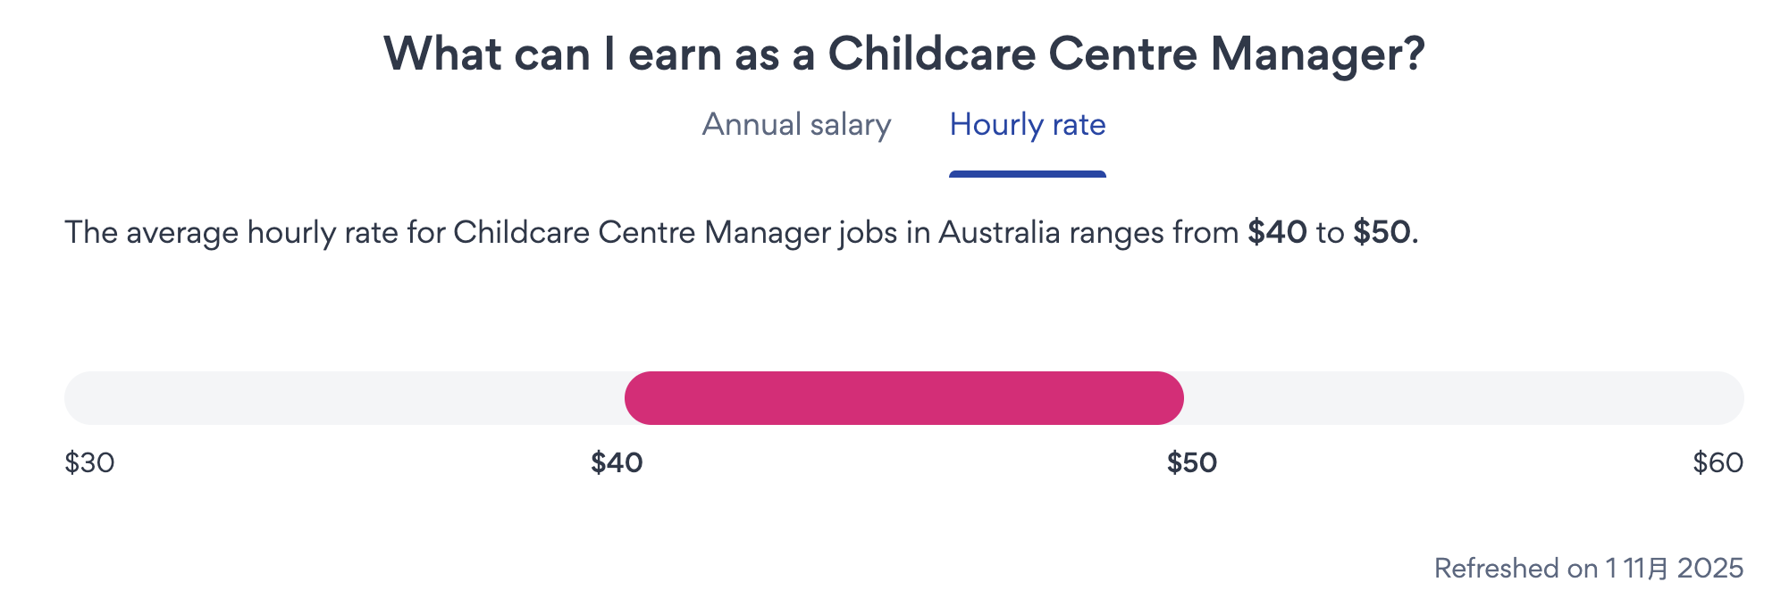Click the $40 label below the bar
The height and width of the screenshot is (607, 1789).
(617, 462)
